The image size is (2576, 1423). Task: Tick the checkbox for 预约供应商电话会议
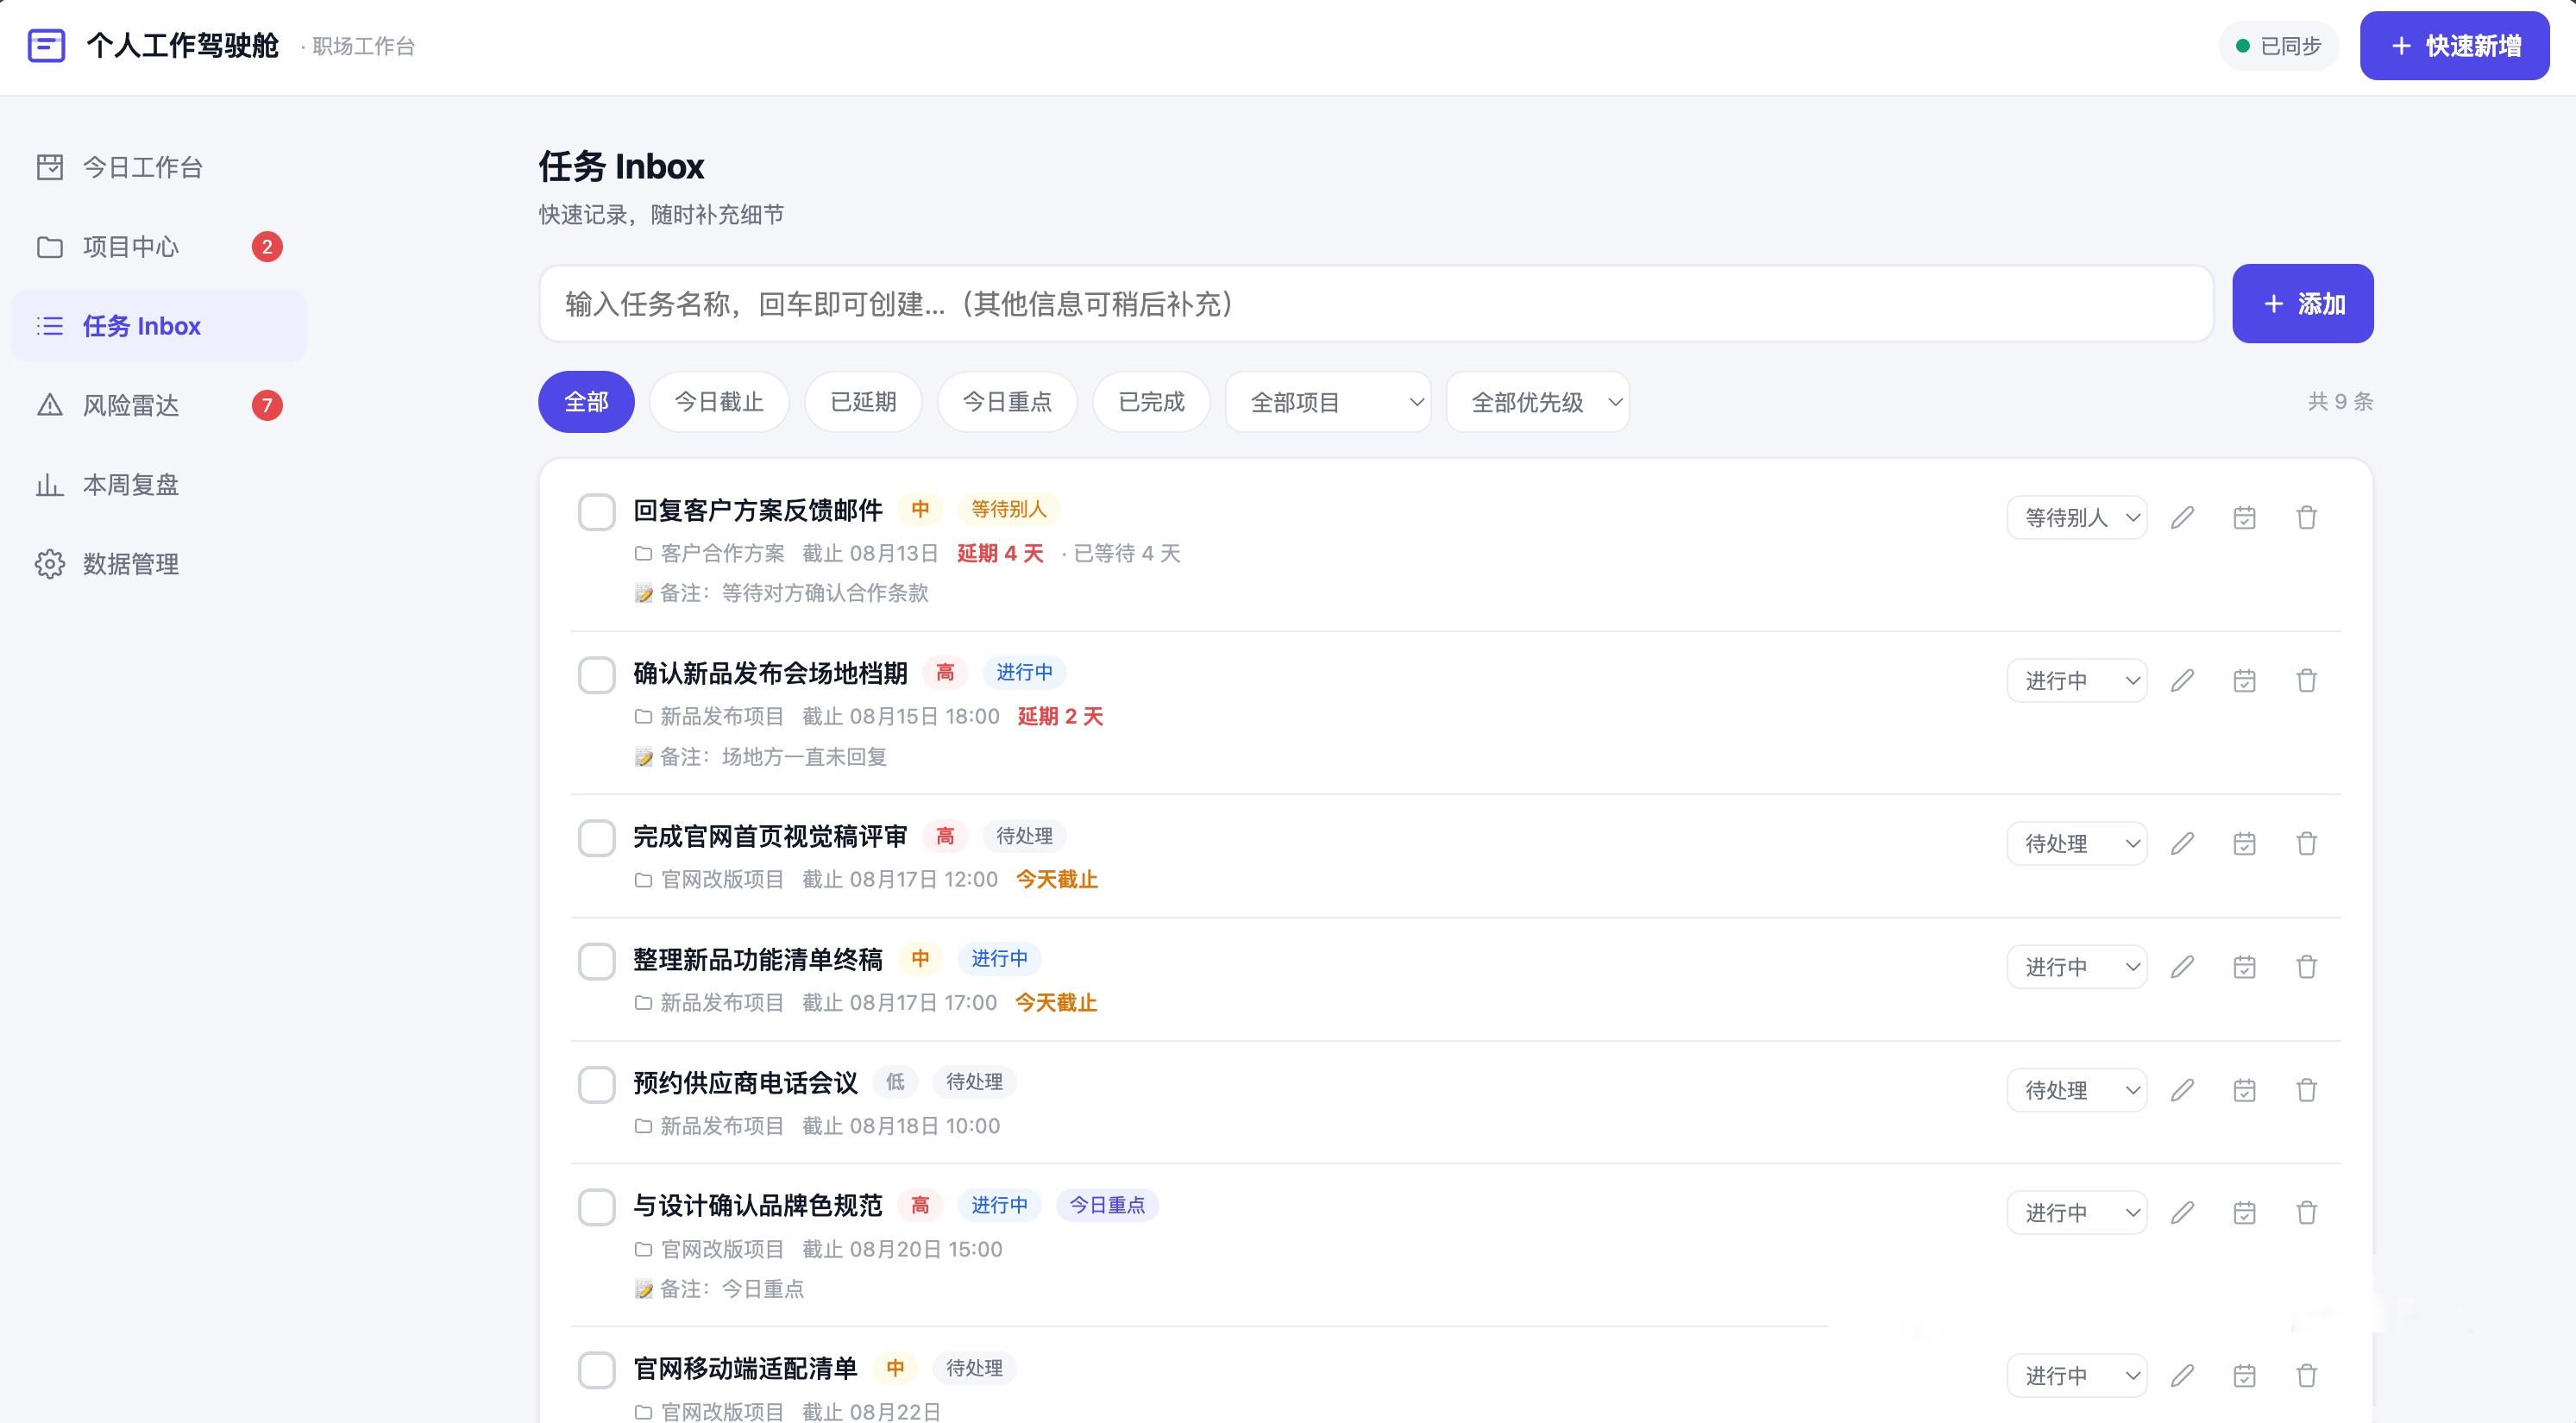[x=597, y=1084]
